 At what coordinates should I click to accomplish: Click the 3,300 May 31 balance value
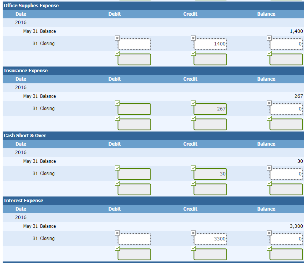(x=296, y=226)
